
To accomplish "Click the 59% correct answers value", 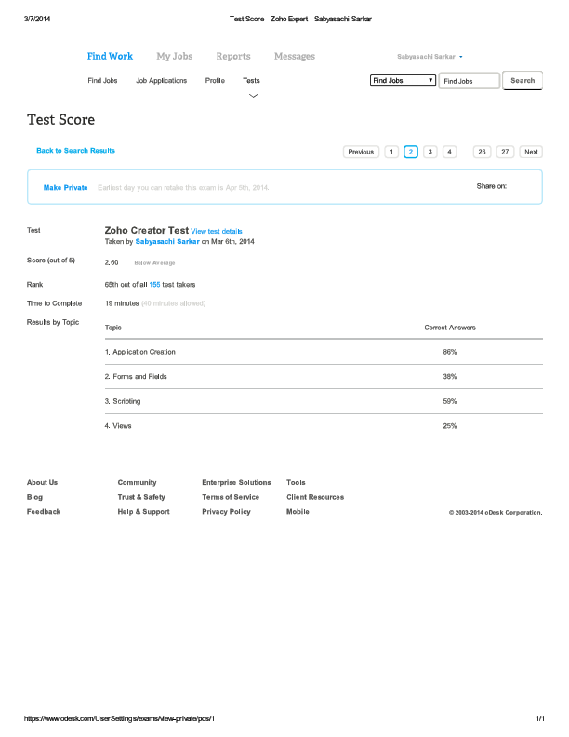I will click(x=450, y=401).
